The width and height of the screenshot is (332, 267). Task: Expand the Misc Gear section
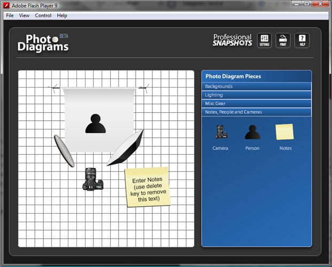pos(257,104)
